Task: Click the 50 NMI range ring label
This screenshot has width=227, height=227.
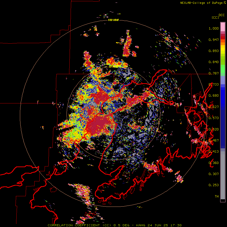Action: 113,67
